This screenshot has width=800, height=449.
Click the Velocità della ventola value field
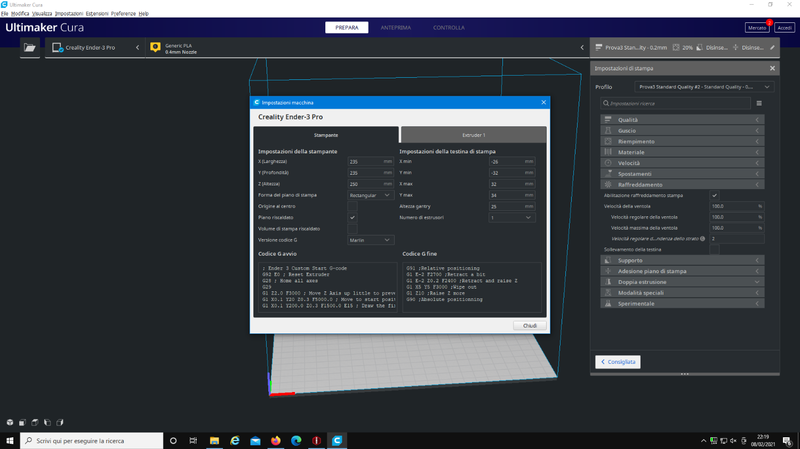tap(737, 206)
